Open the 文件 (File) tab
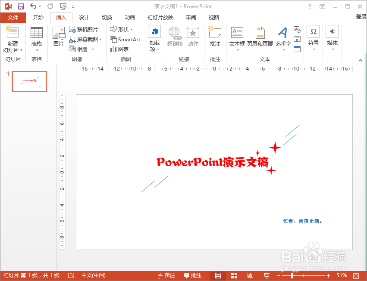Viewport: 367px width, 281px height. pos(13,18)
